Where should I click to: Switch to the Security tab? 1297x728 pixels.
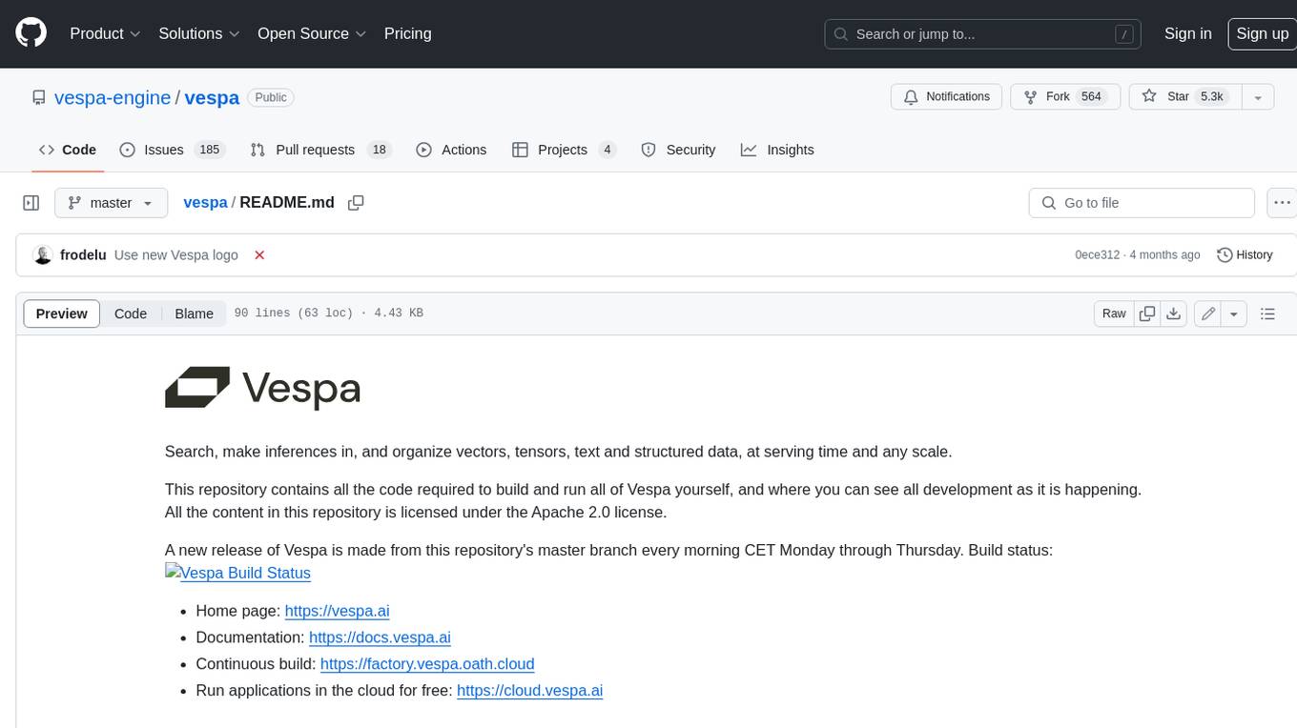click(x=678, y=150)
